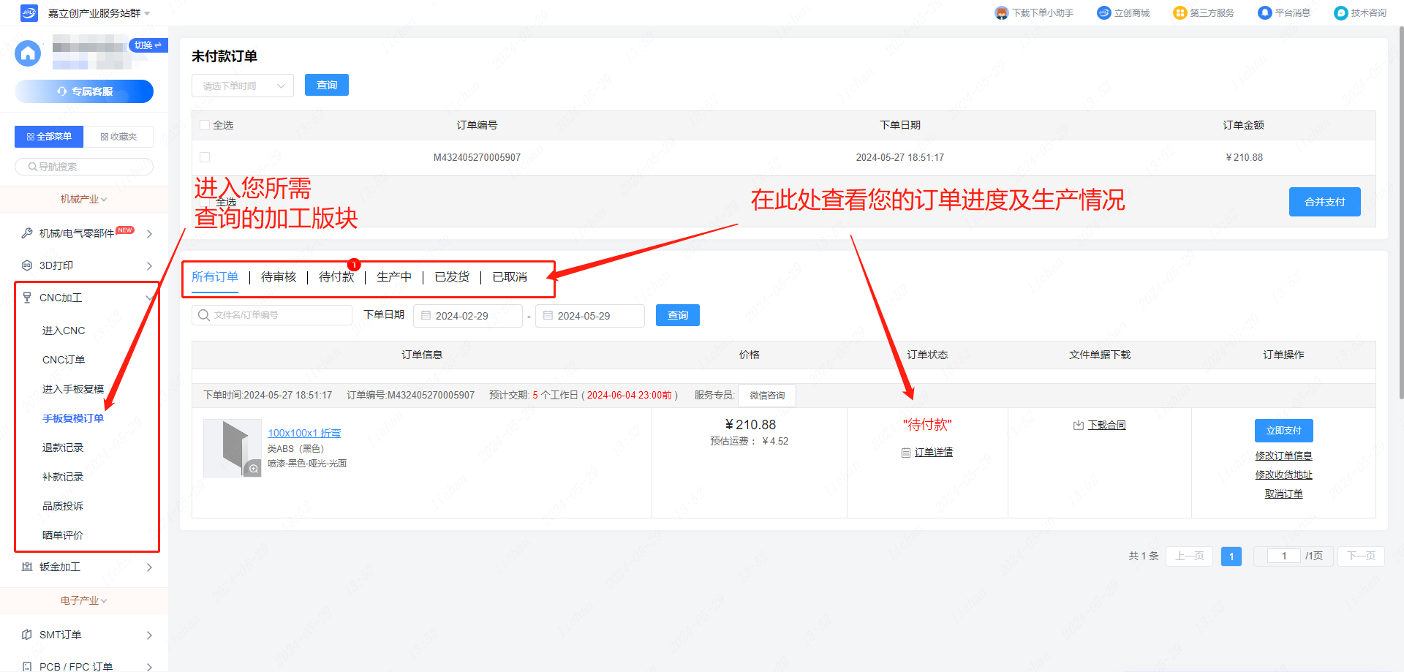Image resolution: width=1404 pixels, height=672 pixels.
Task: Click the 合并支付 button
Action: pos(1325,202)
